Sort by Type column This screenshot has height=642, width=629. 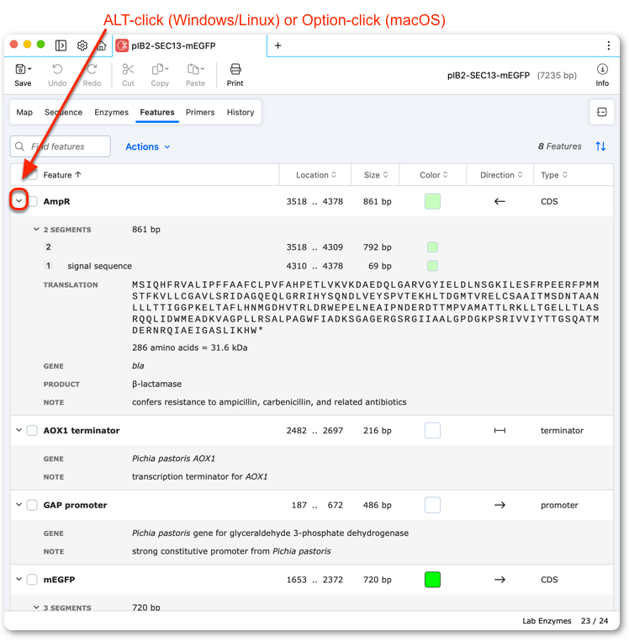pyautogui.click(x=554, y=175)
